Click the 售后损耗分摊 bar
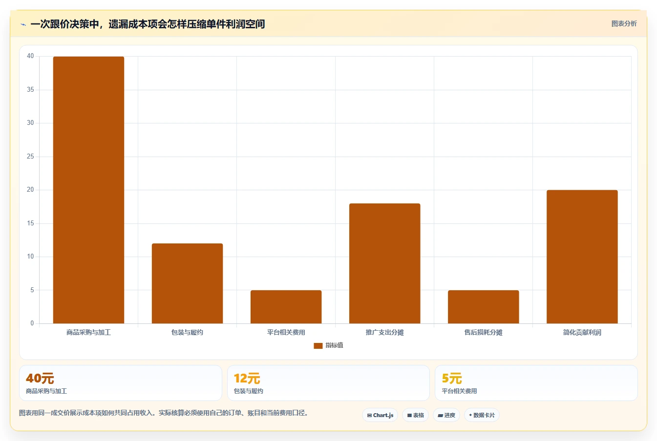The width and height of the screenshot is (657, 441). click(x=483, y=307)
